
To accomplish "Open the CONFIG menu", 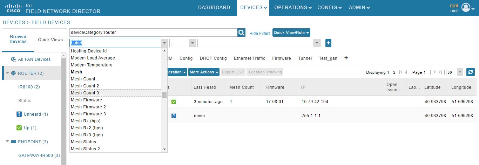I will pyautogui.click(x=330, y=8).
